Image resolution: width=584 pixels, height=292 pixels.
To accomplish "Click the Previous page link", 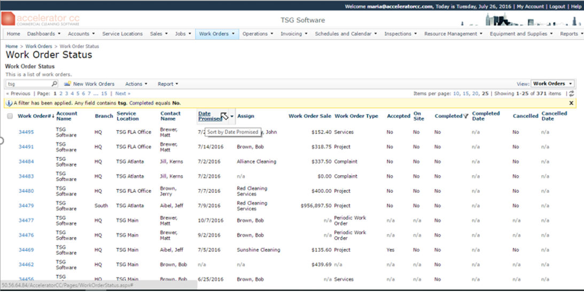I will tap(18, 94).
